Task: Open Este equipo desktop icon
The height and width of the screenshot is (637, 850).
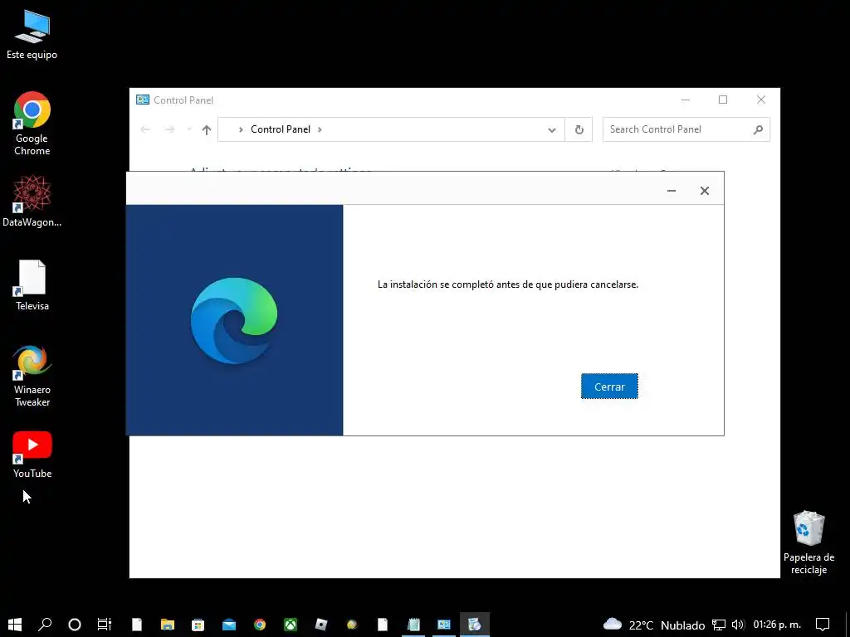Action: click(x=32, y=34)
